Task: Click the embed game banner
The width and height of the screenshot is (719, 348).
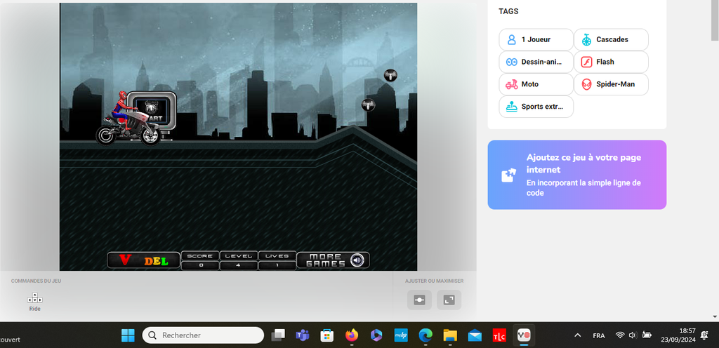Action: (x=576, y=175)
